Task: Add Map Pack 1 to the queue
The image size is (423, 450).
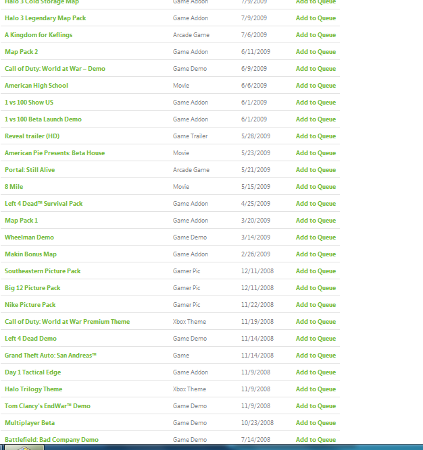Action: pos(316,221)
